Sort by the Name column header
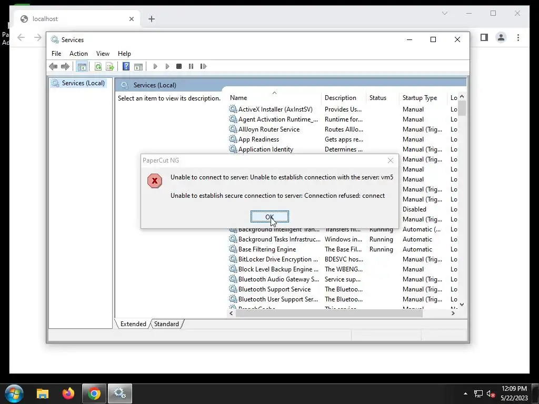The height and width of the screenshot is (404, 539). tap(274, 97)
